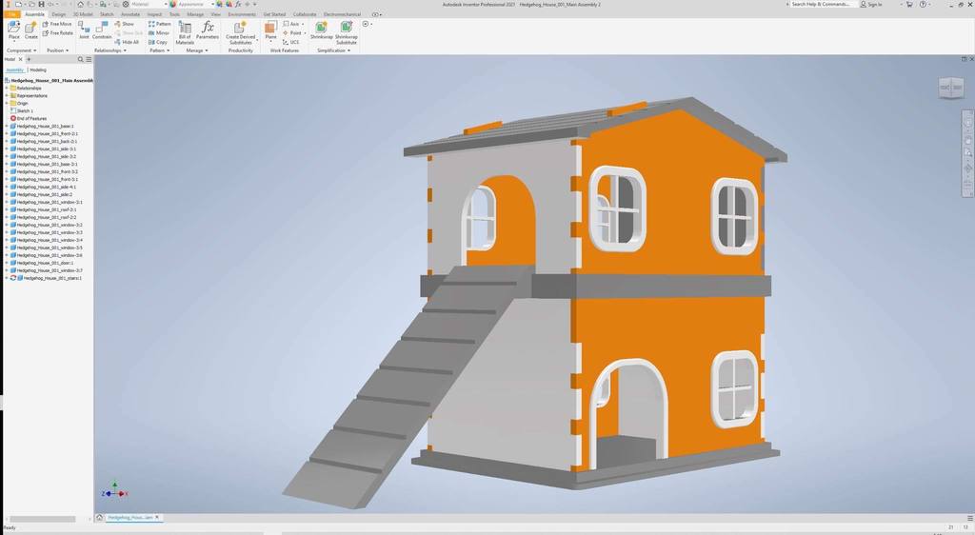Click the Shrinkwrap tool

coord(322,30)
